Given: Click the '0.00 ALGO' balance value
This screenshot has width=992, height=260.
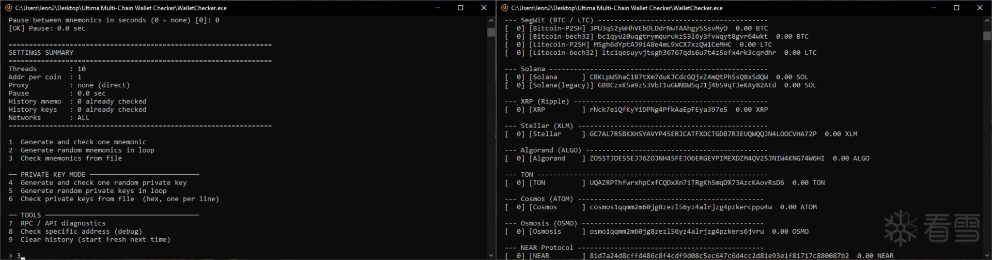Looking at the screenshot, I should [x=851, y=158].
